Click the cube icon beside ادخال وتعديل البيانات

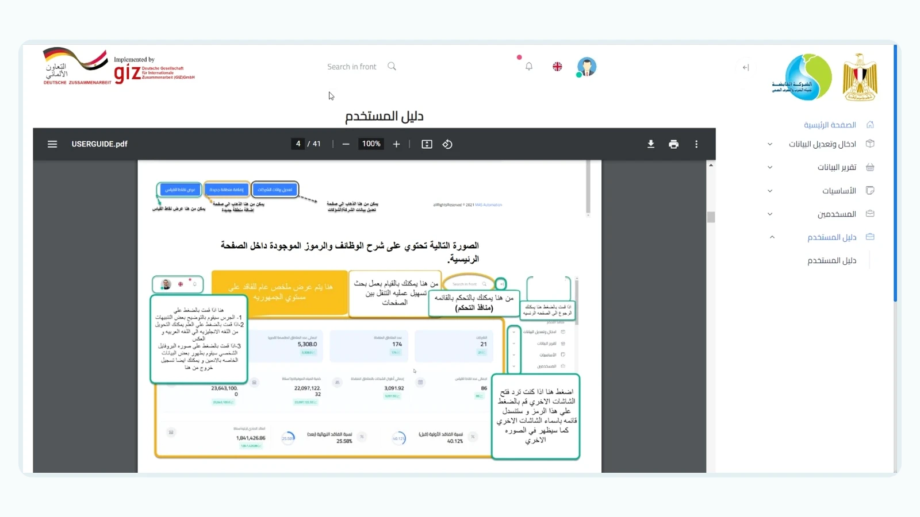tap(870, 144)
